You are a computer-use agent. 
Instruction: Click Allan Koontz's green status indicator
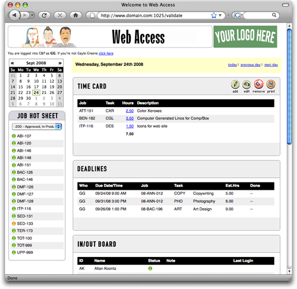150,268
